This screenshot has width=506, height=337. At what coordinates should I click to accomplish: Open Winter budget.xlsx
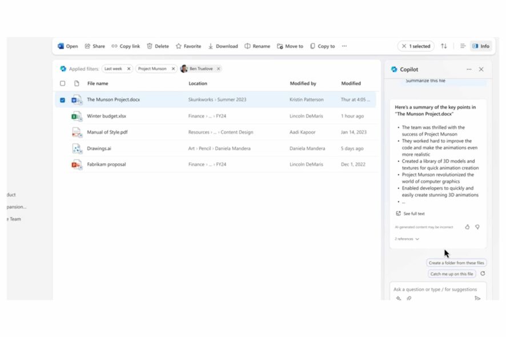[x=106, y=116]
